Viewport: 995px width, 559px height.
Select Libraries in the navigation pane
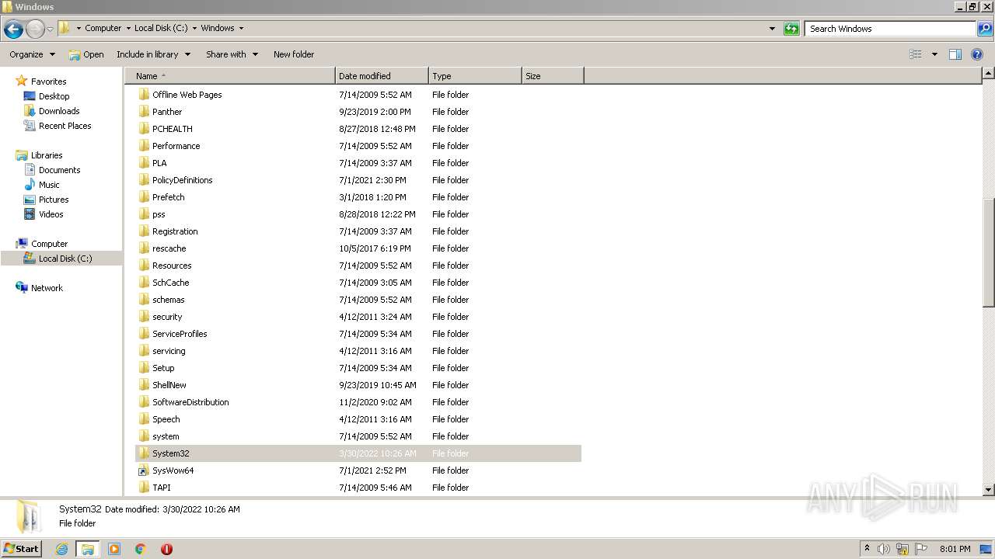[x=47, y=155]
